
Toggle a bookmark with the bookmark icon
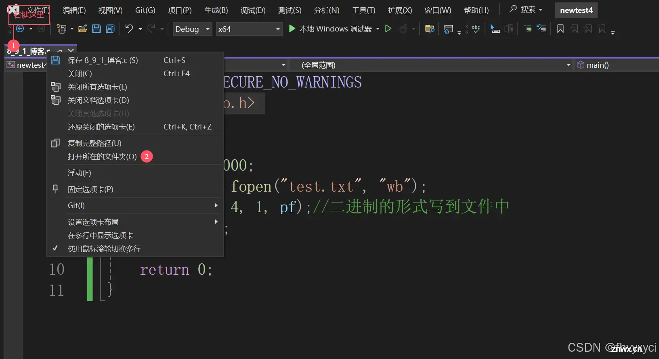pos(560,29)
